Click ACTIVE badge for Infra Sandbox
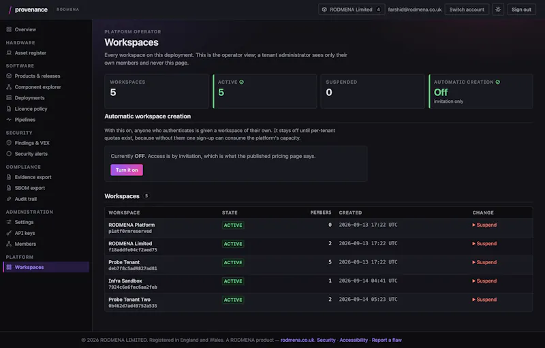 point(233,281)
